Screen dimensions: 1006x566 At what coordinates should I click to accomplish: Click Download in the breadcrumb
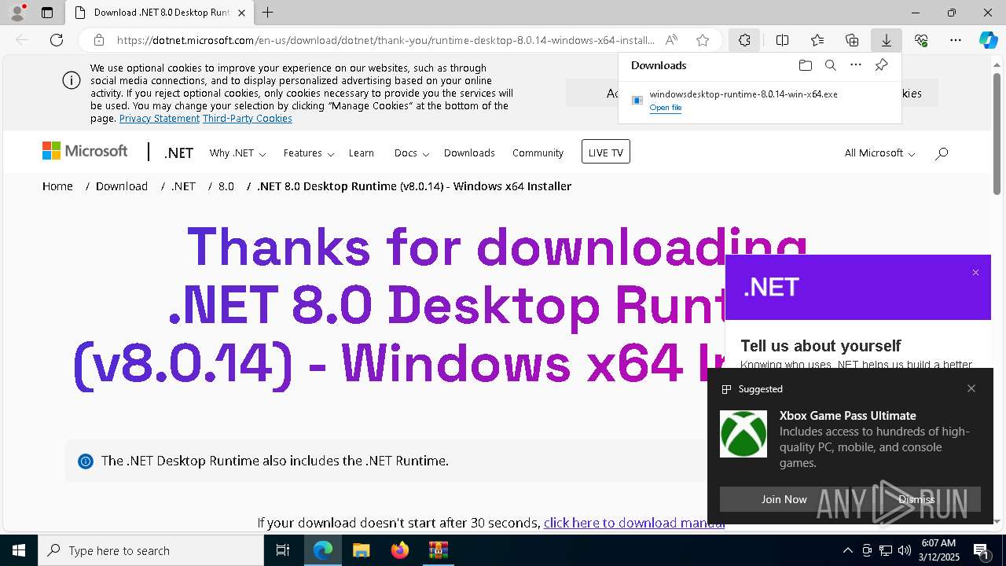[x=122, y=186]
